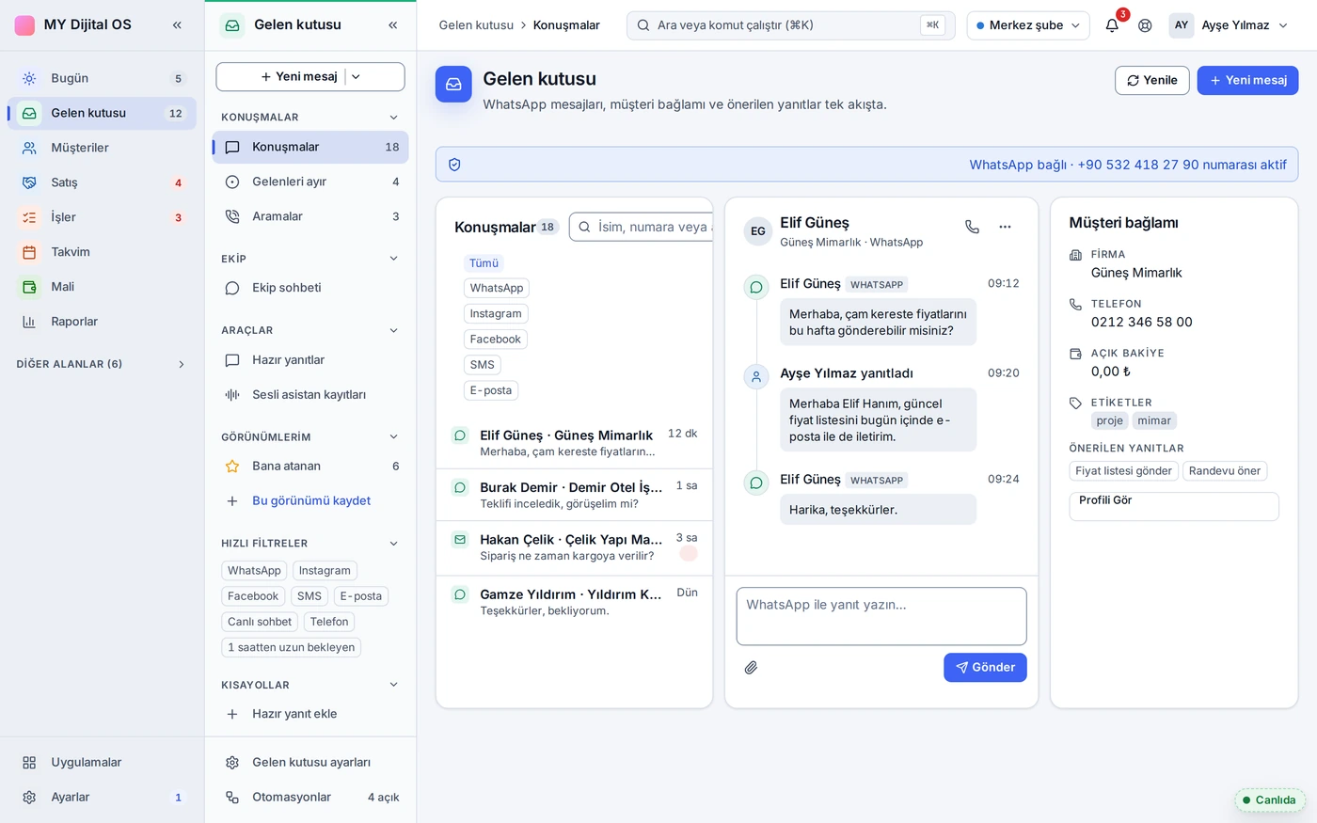1317x823 pixels.
Task: Open Aramalar in the panel menu
Action: coord(310,217)
